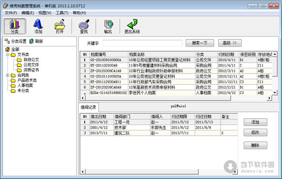Click the 输出 export toolbar icon
This screenshot has width=282, height=179.
(x=108, y=26)
